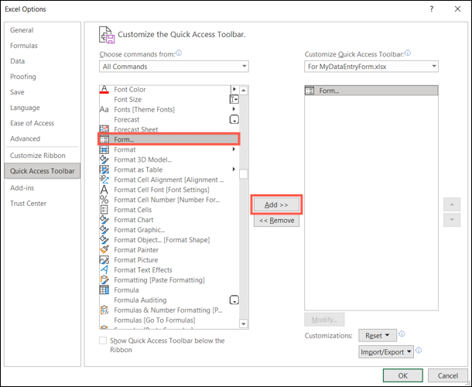Select the Format Text Effects icon
The height and width of the screenshot is (387, 472).
point(104,269)
